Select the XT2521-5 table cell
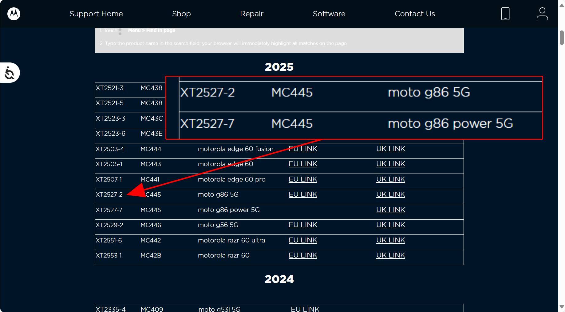The height and width of the screenshot is (312, 565). (110, 103)
